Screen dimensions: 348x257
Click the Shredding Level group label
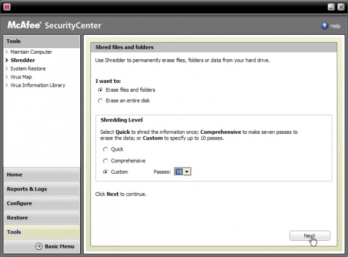tap(121, 120)
